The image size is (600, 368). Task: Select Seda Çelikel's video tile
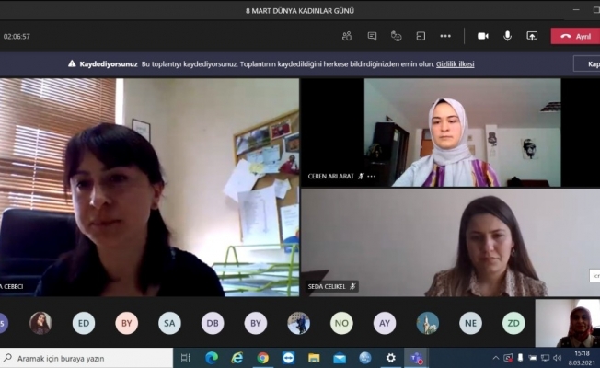(x=450, y=243)
